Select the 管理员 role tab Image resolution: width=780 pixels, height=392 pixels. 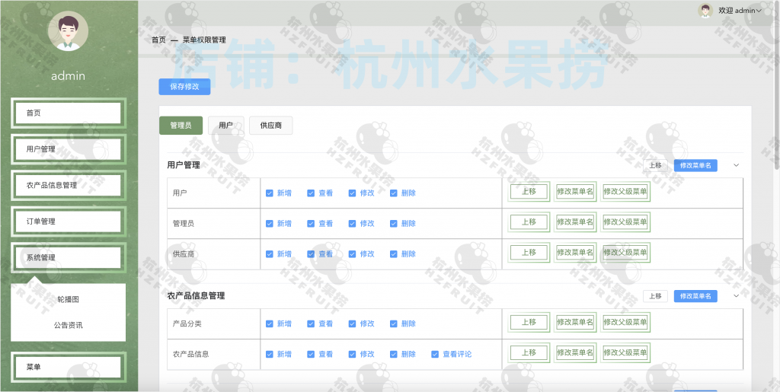coord(181,126)
